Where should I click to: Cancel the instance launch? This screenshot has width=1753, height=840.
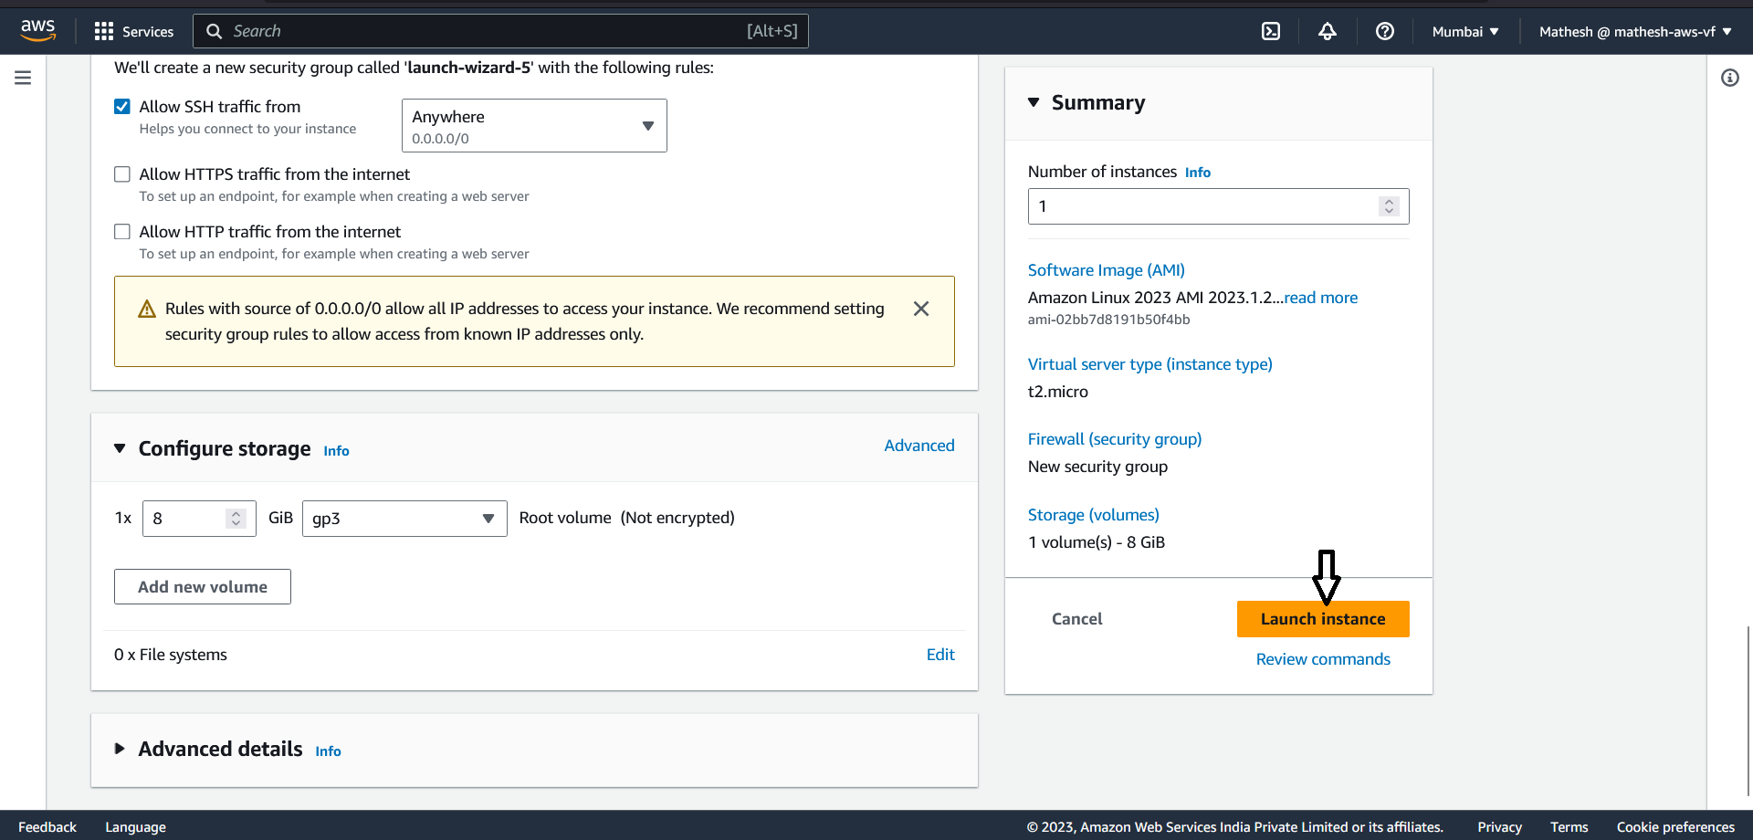pos(1077,619)
